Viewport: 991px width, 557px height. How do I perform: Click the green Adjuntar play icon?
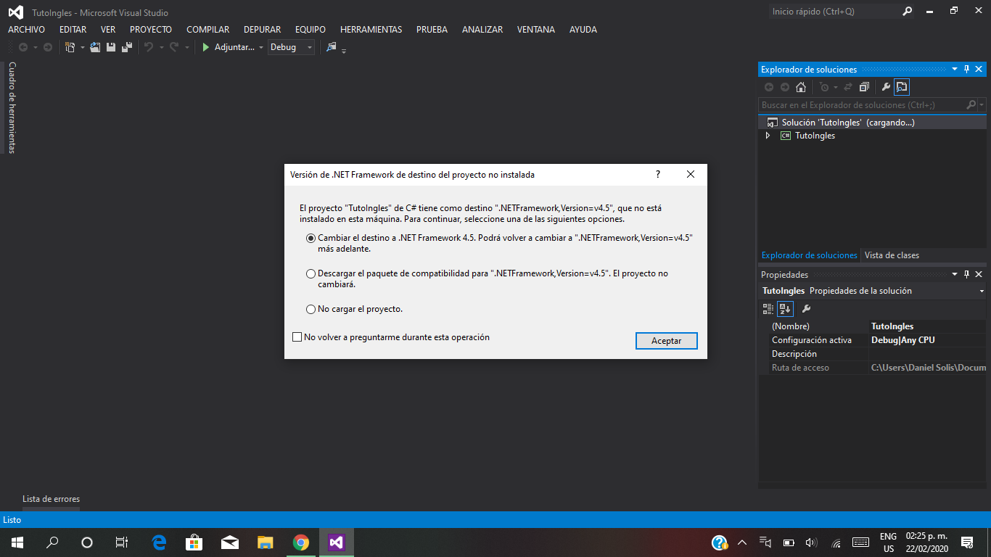pos(206,47)
